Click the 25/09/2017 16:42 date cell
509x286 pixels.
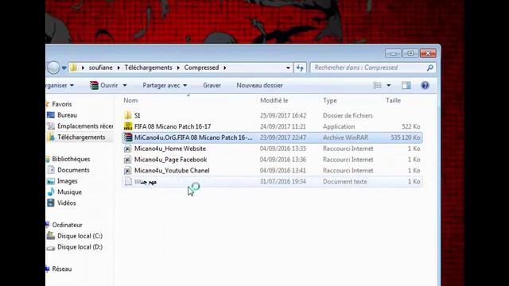pos(283,115)
